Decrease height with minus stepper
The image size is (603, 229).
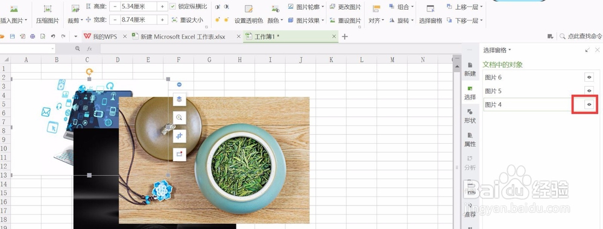115,6
